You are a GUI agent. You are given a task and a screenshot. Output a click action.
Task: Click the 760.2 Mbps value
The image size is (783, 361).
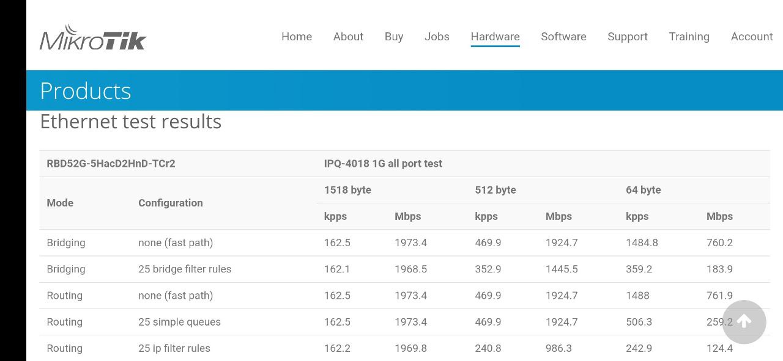[x=719, y=242]
